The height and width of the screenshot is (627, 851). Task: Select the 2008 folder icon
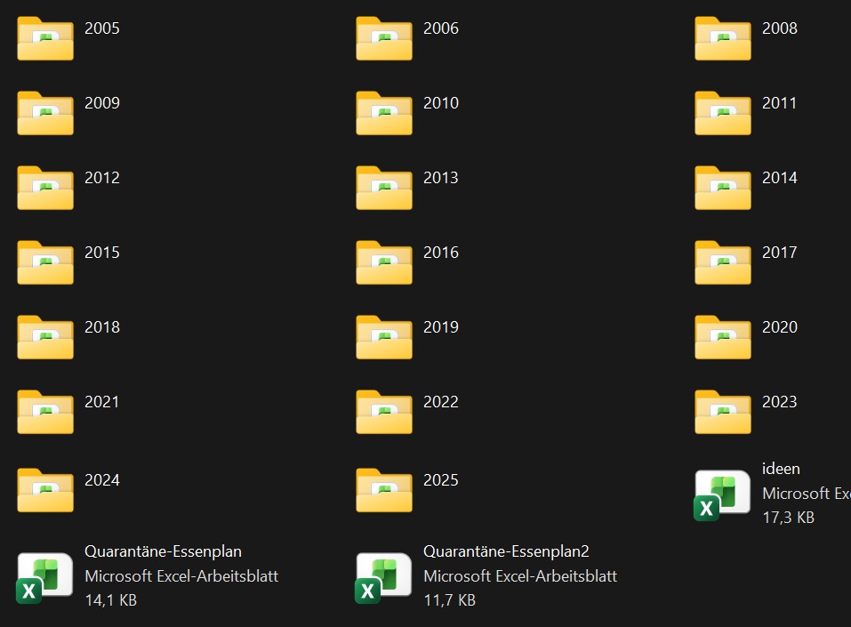(x=723, y=38)
